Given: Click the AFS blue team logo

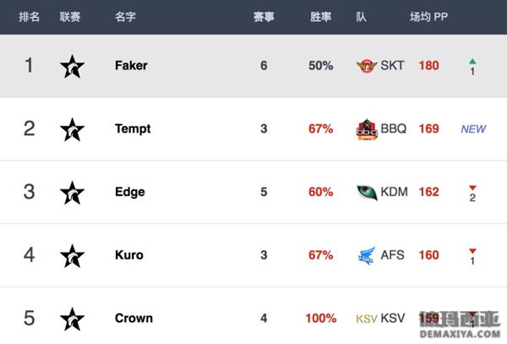Looking at the screenshot, I should (367, 255).
